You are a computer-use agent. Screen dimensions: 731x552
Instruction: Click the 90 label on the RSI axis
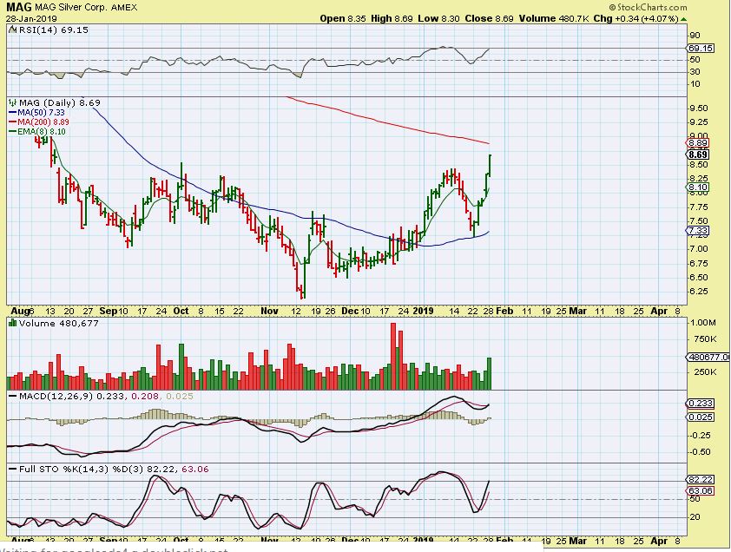click(x=695, y=36)
